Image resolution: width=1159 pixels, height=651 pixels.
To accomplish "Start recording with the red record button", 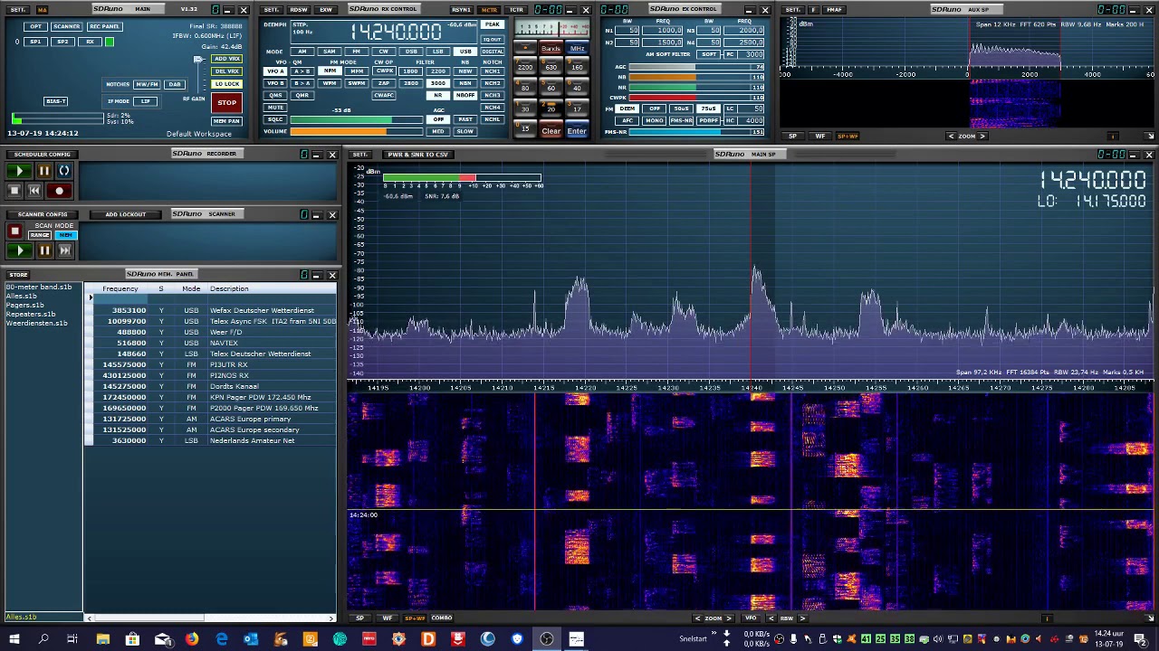I will pos(60,191).
